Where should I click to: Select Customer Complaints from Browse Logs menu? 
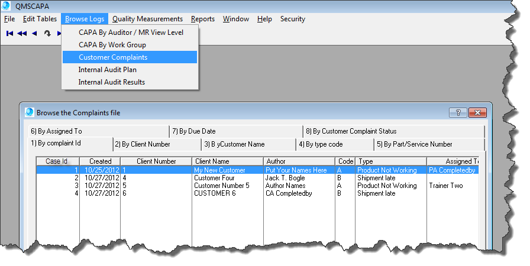[113, 57]
